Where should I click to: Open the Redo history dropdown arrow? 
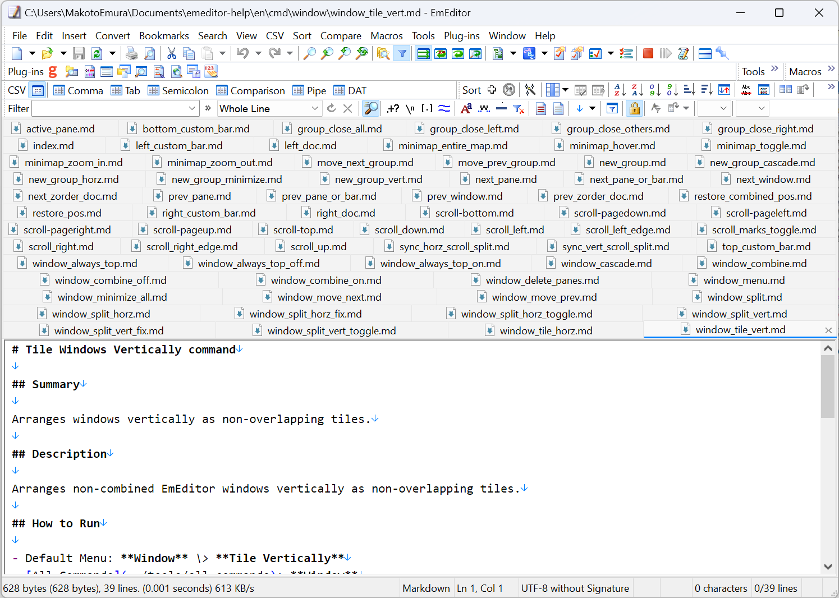290,53
